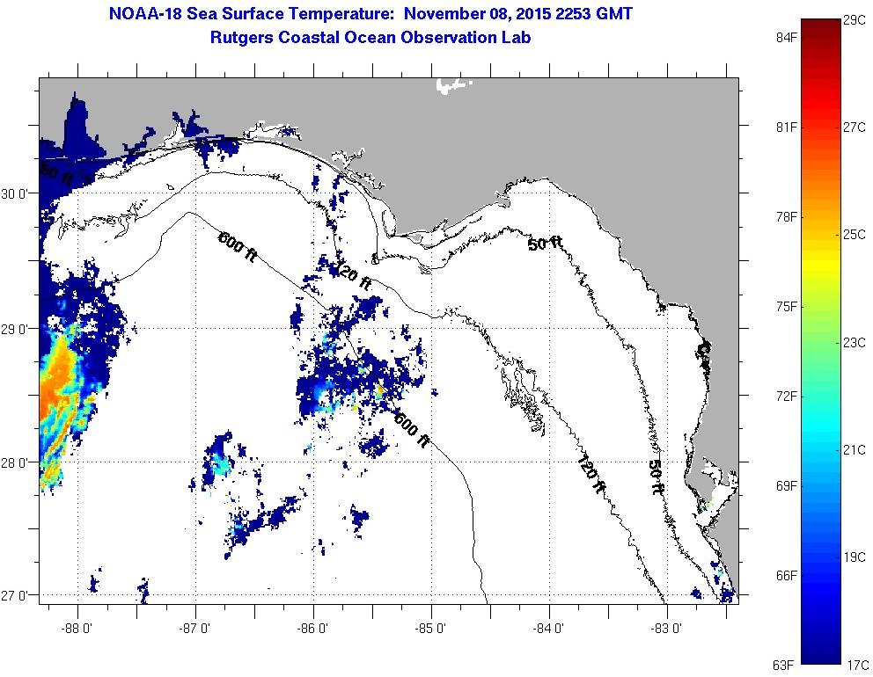The image size is (873, 677).
Task: Click the 50 ft contour label near 30°N, 84°W
Action: coord(545,243)
